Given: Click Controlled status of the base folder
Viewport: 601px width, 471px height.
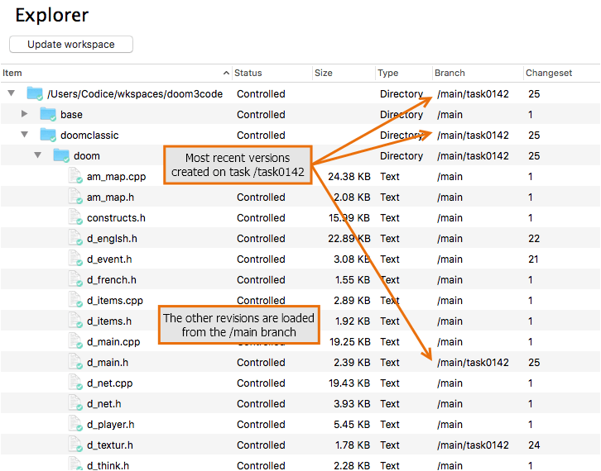Looking at the screenshot, I should (x=261, y=115).
